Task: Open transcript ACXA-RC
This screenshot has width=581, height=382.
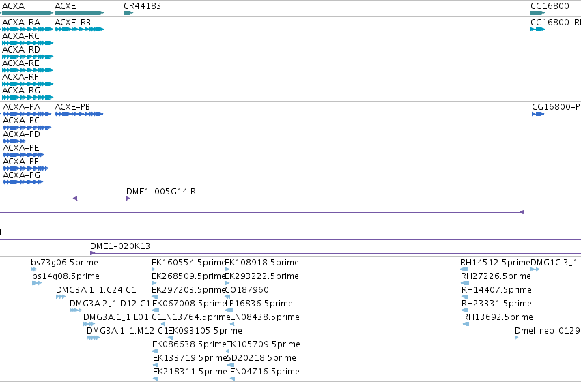Action: (x=27, y=43)
